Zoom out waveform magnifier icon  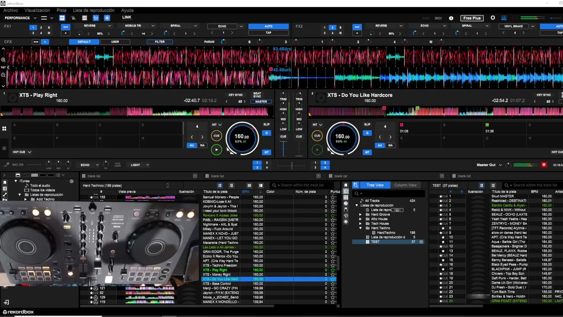point(3,75)
